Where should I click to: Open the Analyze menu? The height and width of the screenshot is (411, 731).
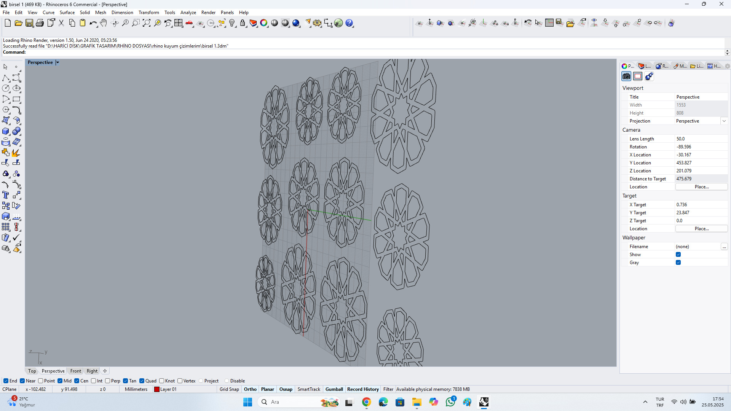click(188, 13)
